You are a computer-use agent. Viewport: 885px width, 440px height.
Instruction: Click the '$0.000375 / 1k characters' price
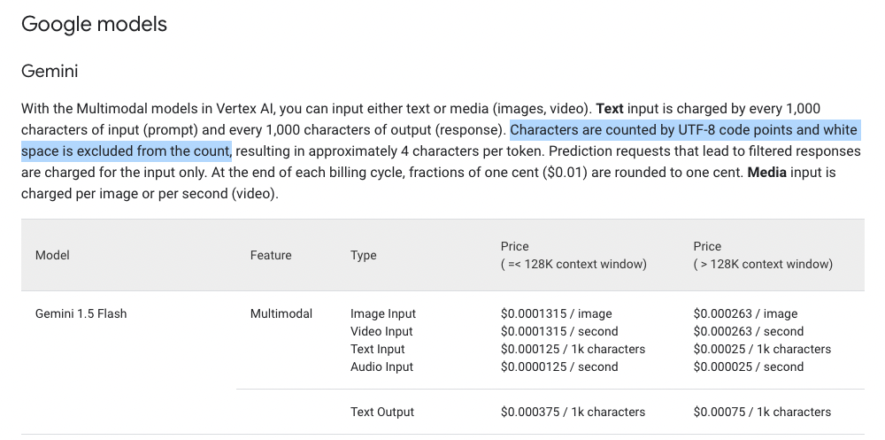click(573, 413)
